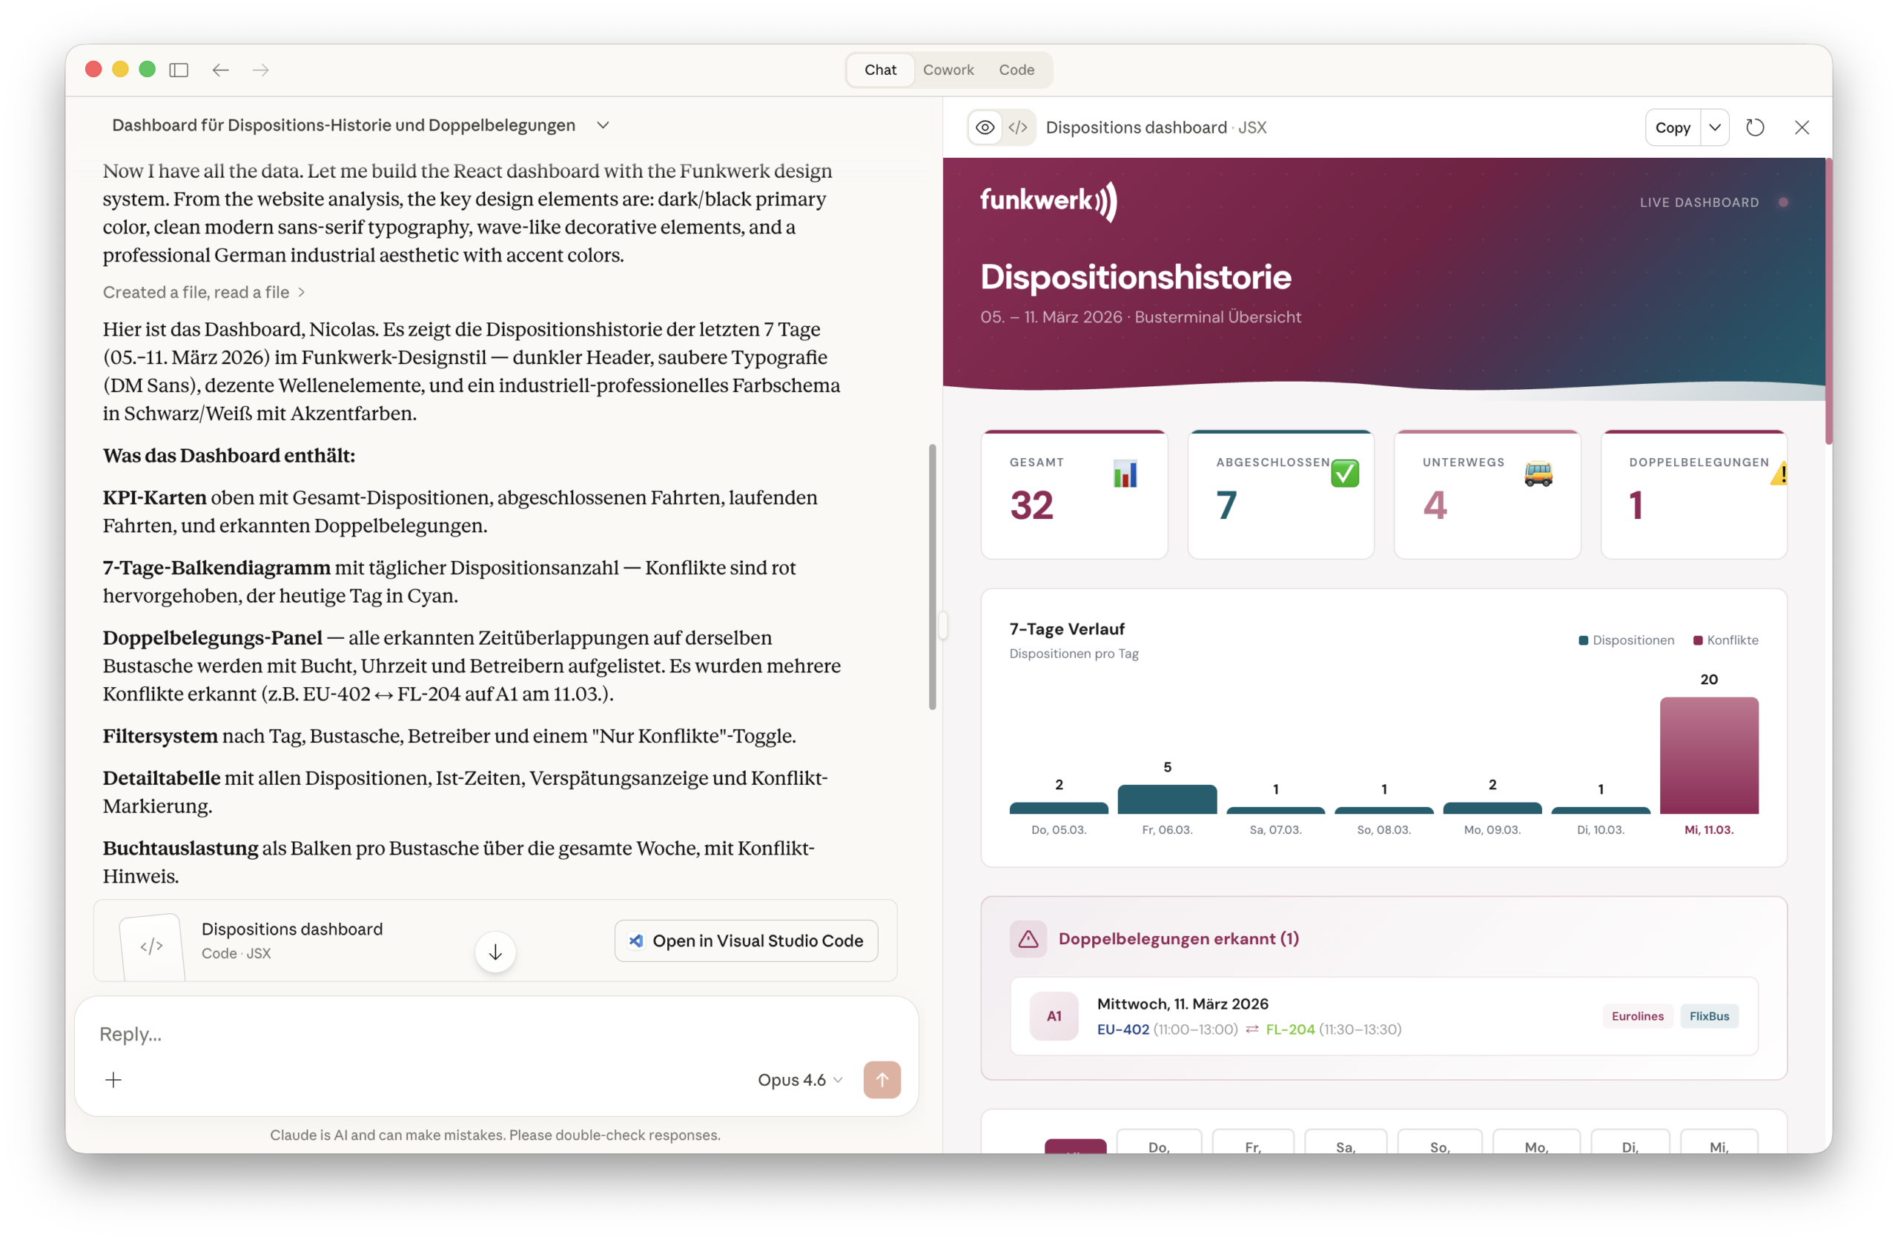The width and height of the screenshot is (1898, 1240).
Task: Reload the artifact preview
Action: [x=1754, y=127]
